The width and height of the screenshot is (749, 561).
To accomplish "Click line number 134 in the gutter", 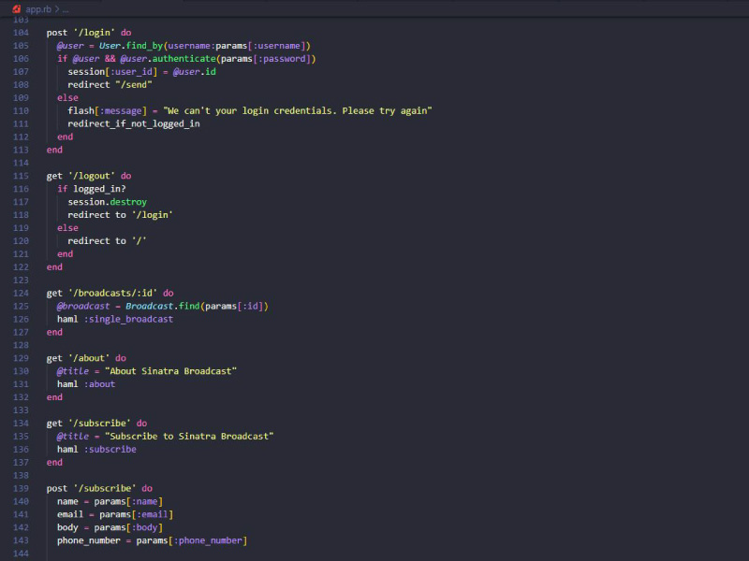I will 21,424.
